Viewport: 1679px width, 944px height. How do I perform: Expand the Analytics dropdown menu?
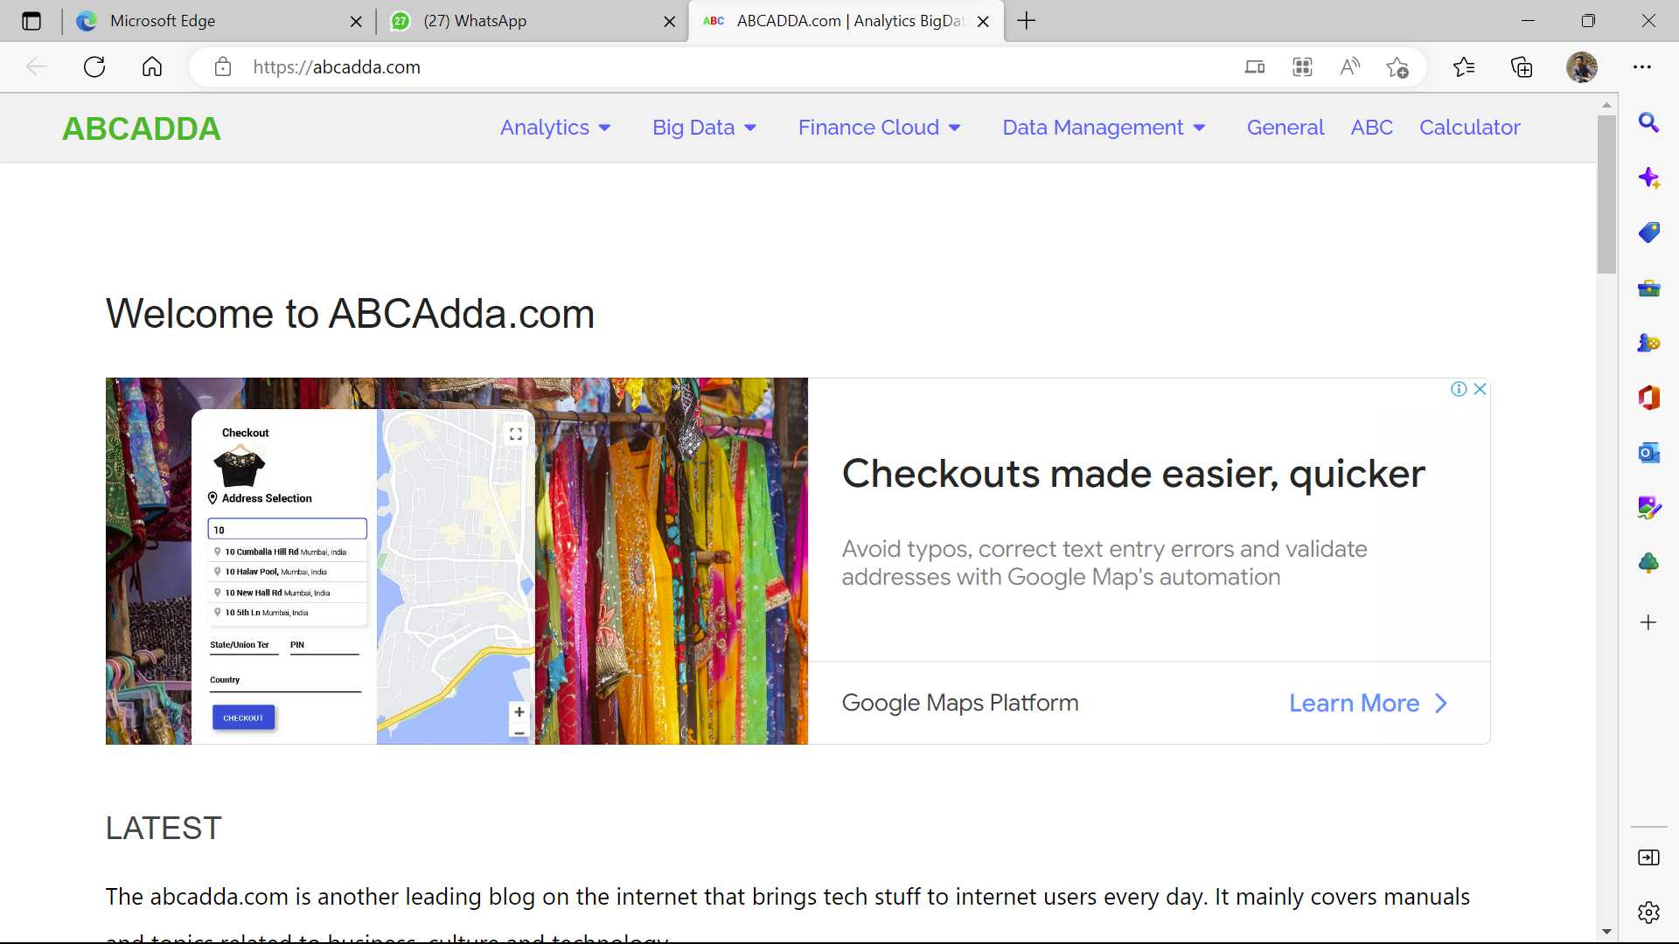[555, 128]
